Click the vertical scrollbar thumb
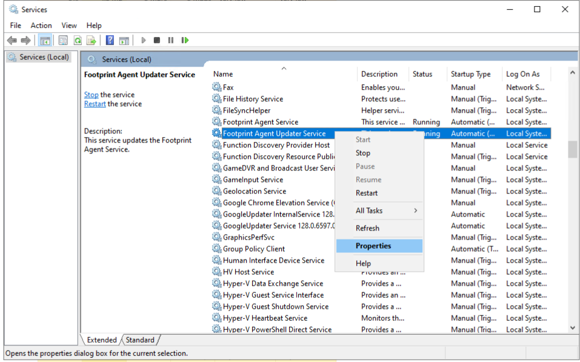 pyautogui.click(x=573, y=149)
